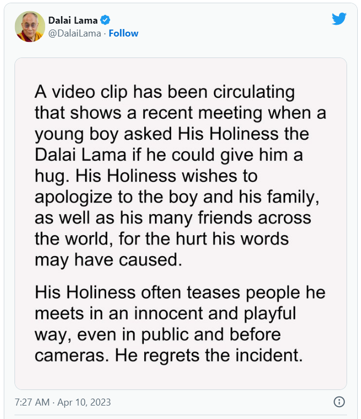Click the 'as well as his many friends' line
Image resolution: width=361 pixels, height=419 pixels.
click(x=172, y=218)
